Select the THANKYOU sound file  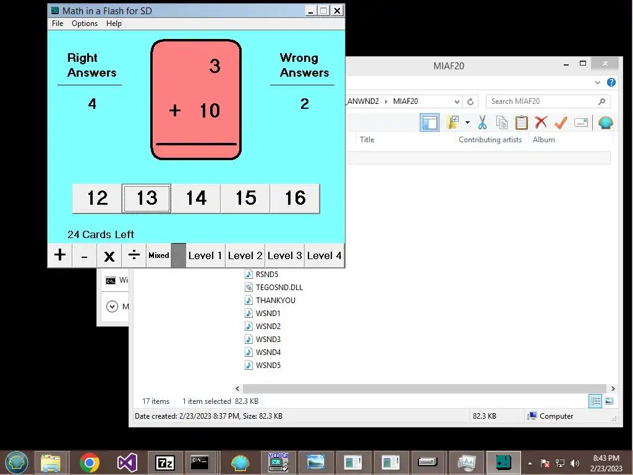[270, 300]
